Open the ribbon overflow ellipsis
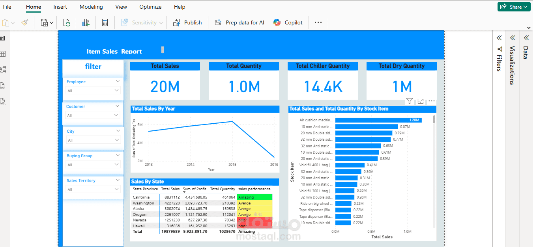537x247 pixels. click(x=318, y=22)
